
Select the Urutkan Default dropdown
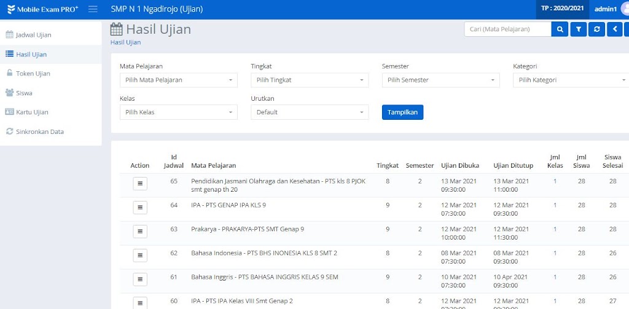pyautogui.click(x=310, y=112)
